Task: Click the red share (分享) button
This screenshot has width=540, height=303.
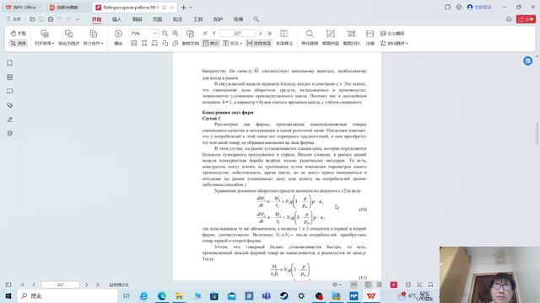Action: [x=526, y=19]
